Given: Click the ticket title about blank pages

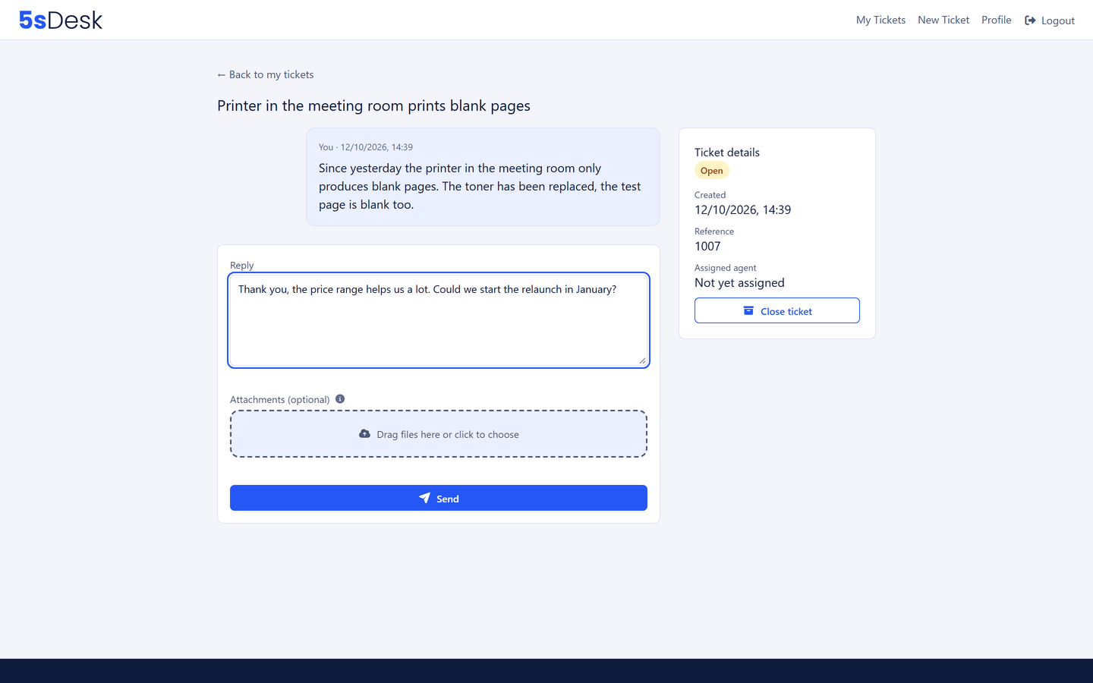Looking at the screenshot, I should pyautogui.click(x=373, y=105).
